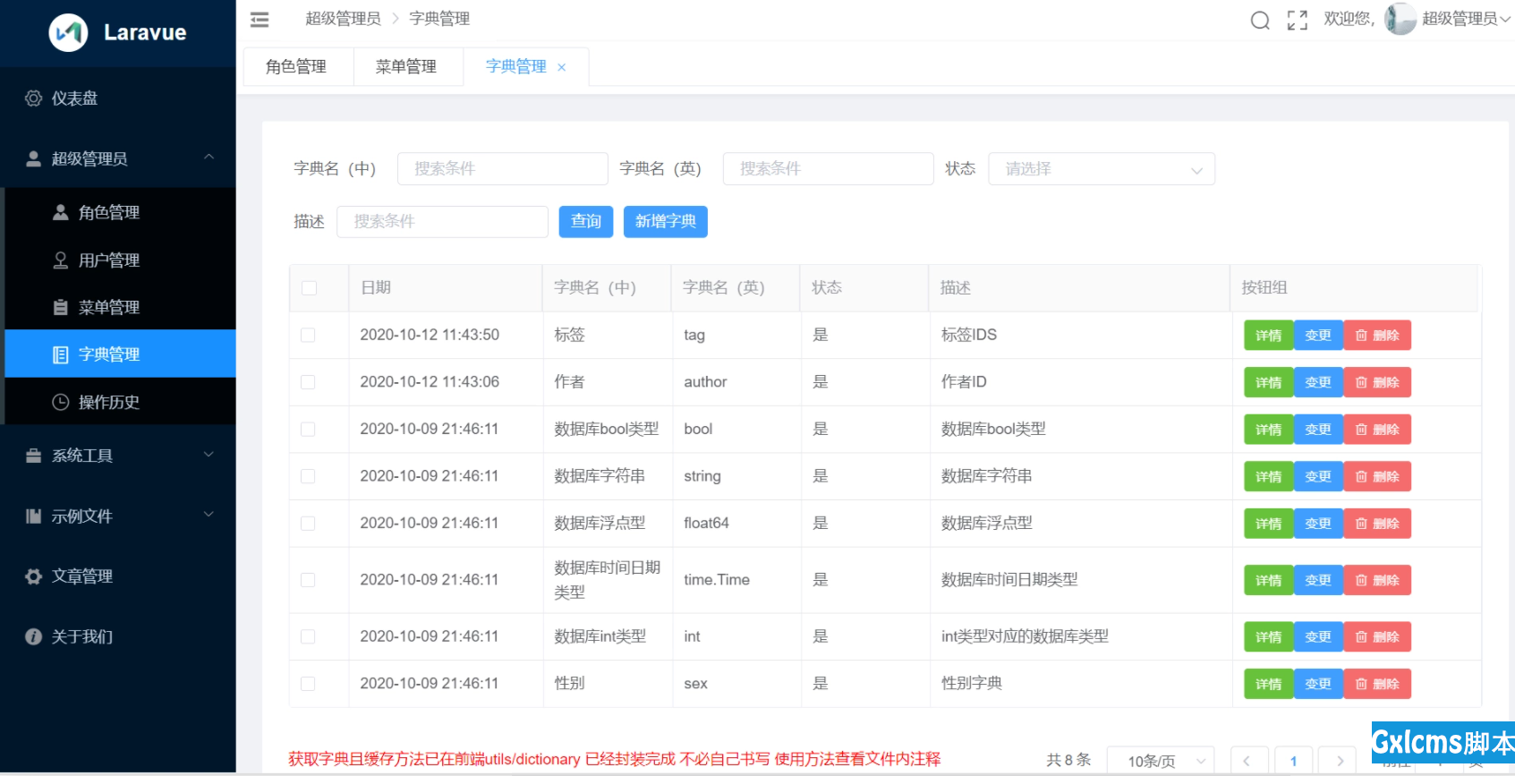Click 变更 for the string row

pyautogui.click(x=1319, y=477)
